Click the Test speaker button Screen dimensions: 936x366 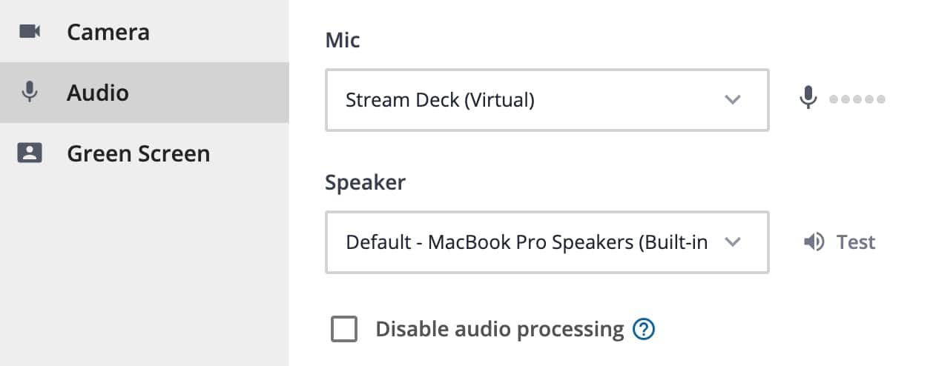[840, 242]
